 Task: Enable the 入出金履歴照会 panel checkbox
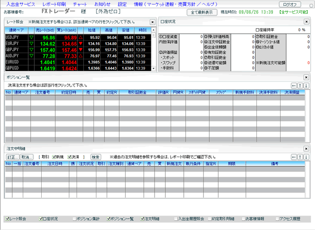(x=176, y=219)
